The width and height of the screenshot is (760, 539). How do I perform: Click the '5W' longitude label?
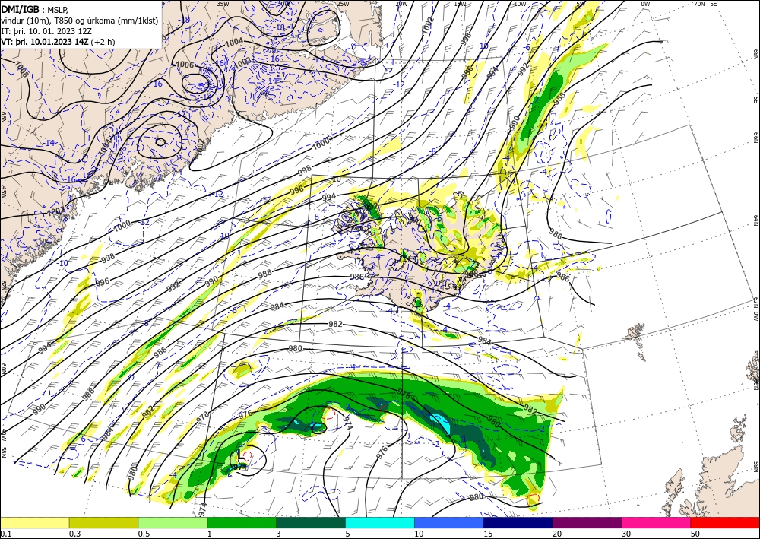point(581,4)
